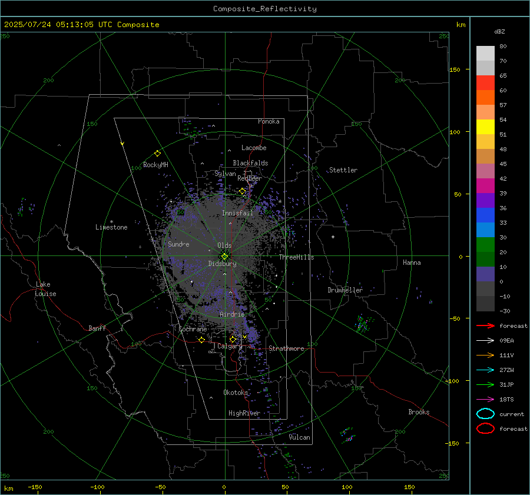Screen dimensions: 530x495
Task: Click the Drumheller city label
Action: tap(345, 290)
